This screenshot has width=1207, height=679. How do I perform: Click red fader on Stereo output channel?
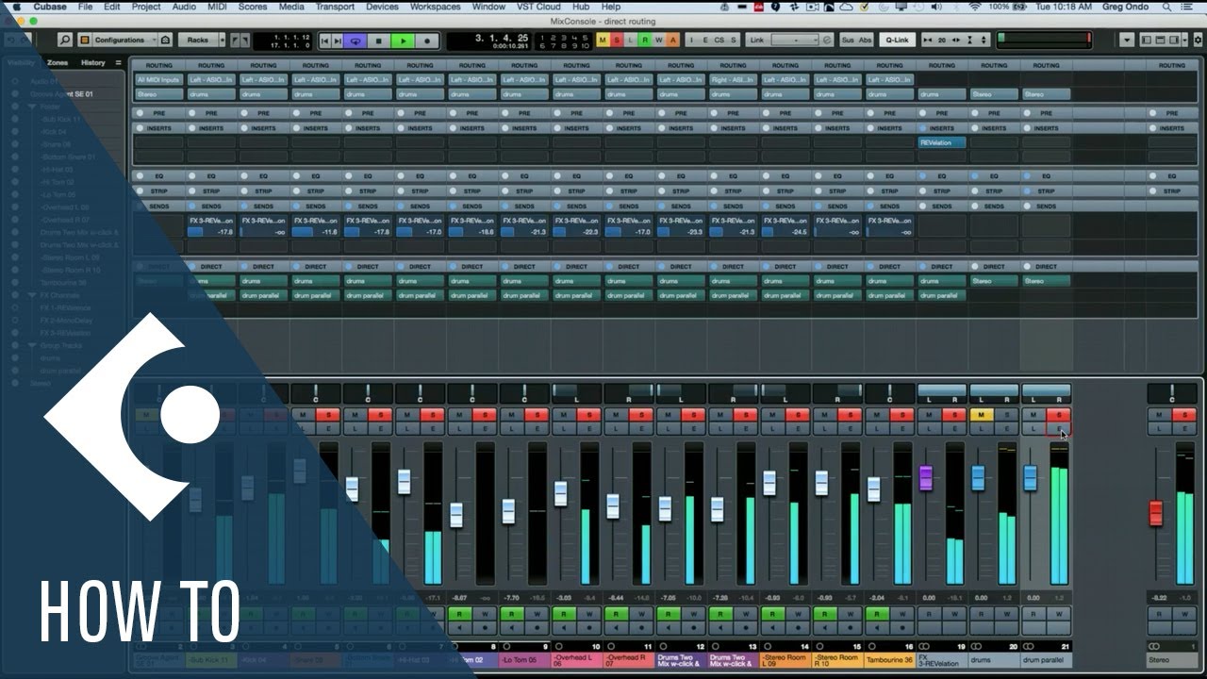pos(1155,514)
